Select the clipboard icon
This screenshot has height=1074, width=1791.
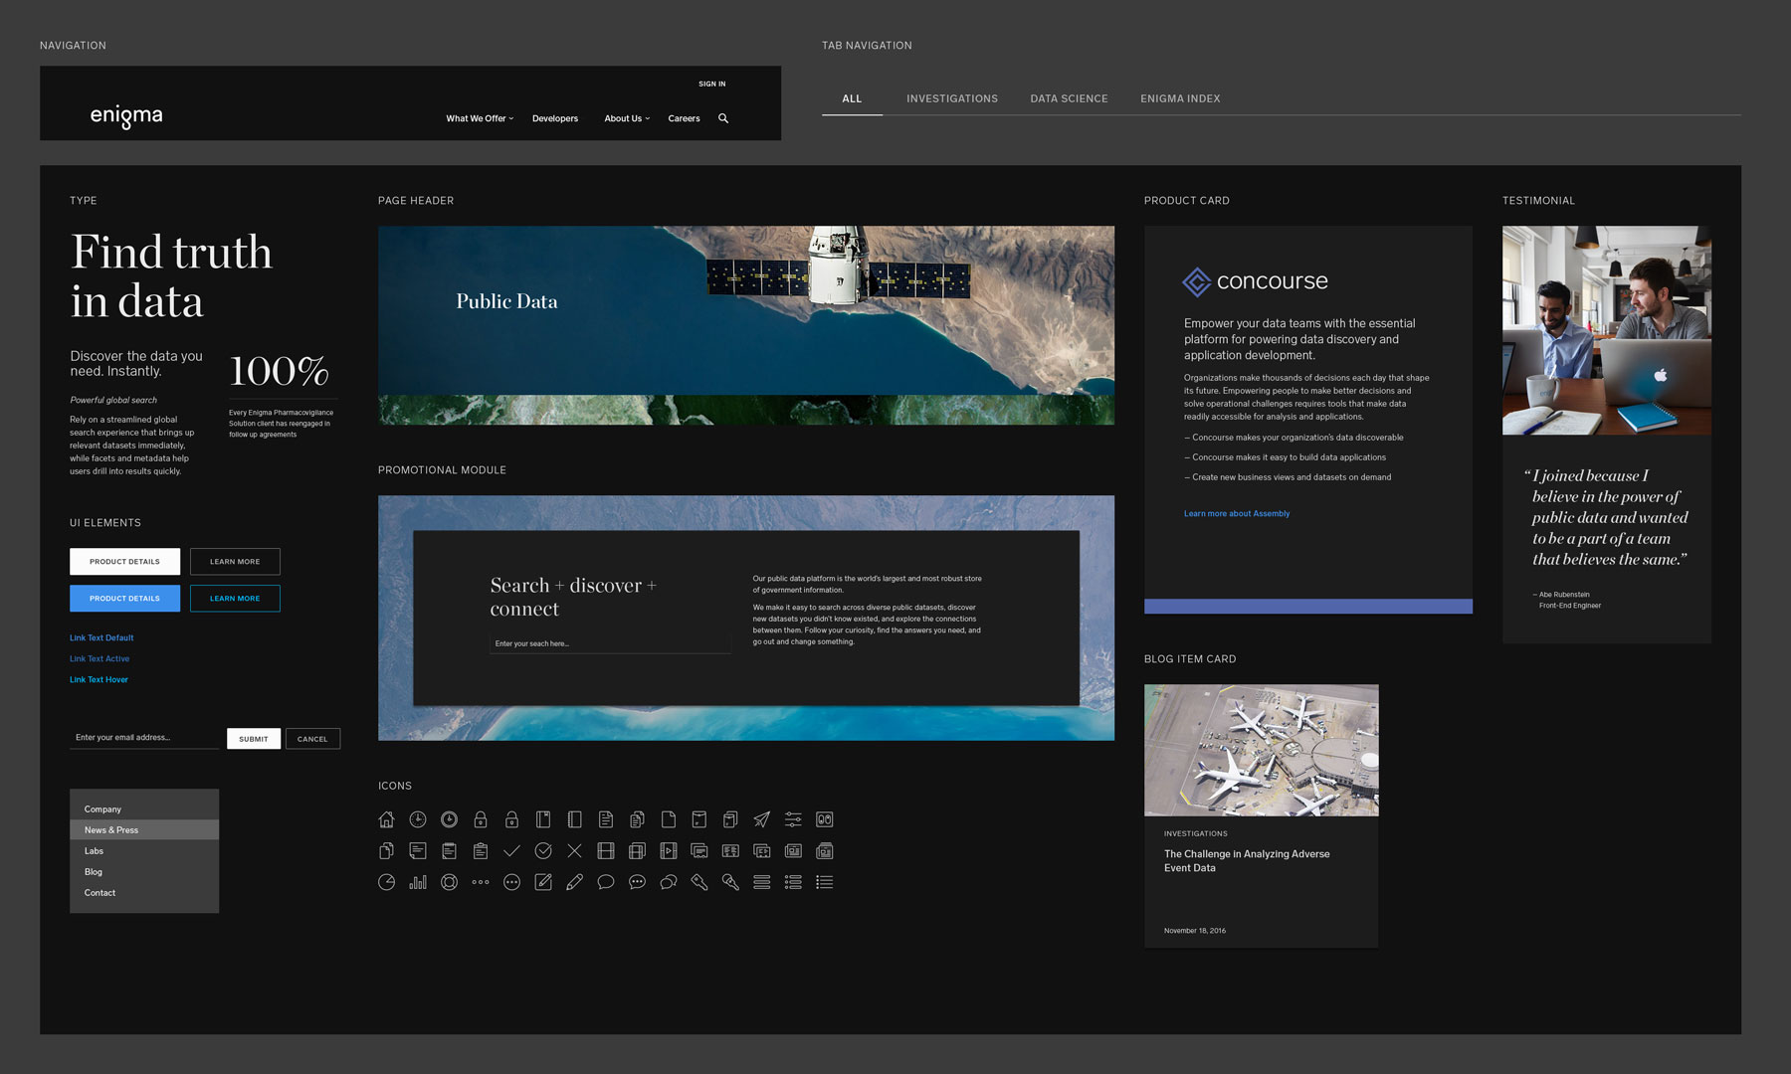click(481, 850)
